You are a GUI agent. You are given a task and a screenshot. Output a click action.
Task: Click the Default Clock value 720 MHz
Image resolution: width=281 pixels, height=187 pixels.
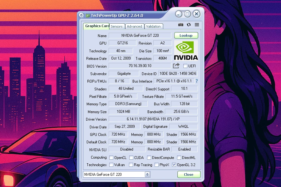(x=118, y=142)
